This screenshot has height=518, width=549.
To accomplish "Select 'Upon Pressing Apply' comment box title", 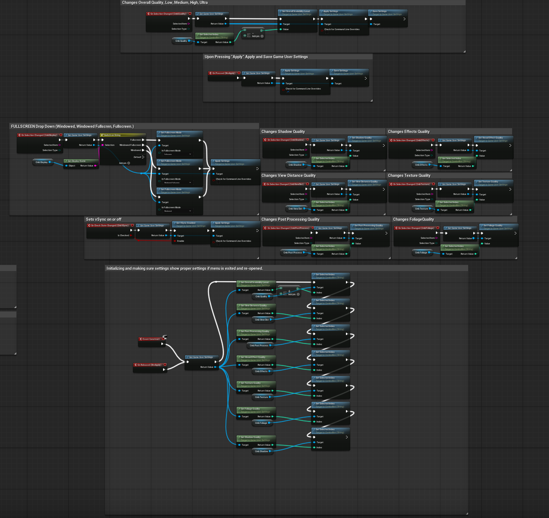I will tap(256, 57).
